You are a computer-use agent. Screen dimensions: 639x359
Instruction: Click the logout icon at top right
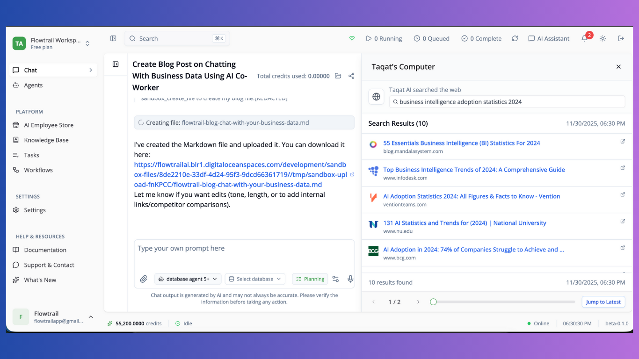click(621, 38)
